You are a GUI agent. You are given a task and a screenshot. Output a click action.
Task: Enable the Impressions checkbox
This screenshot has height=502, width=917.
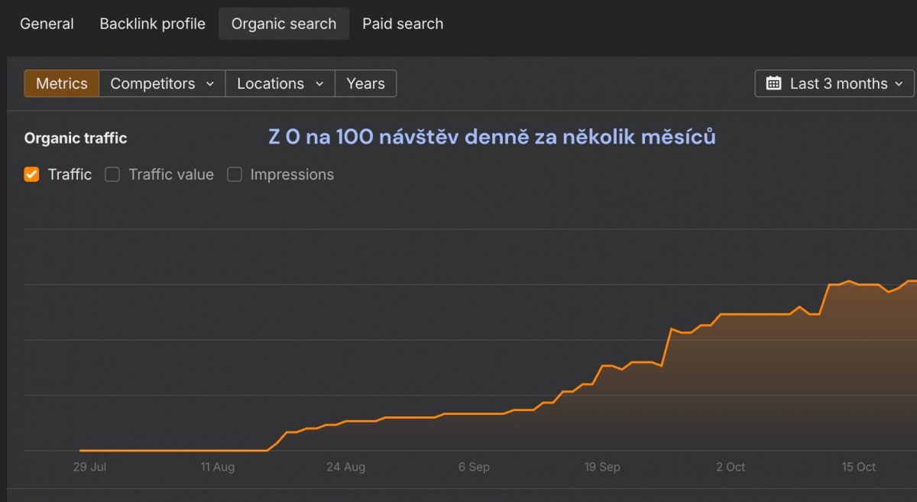(234, 174)
